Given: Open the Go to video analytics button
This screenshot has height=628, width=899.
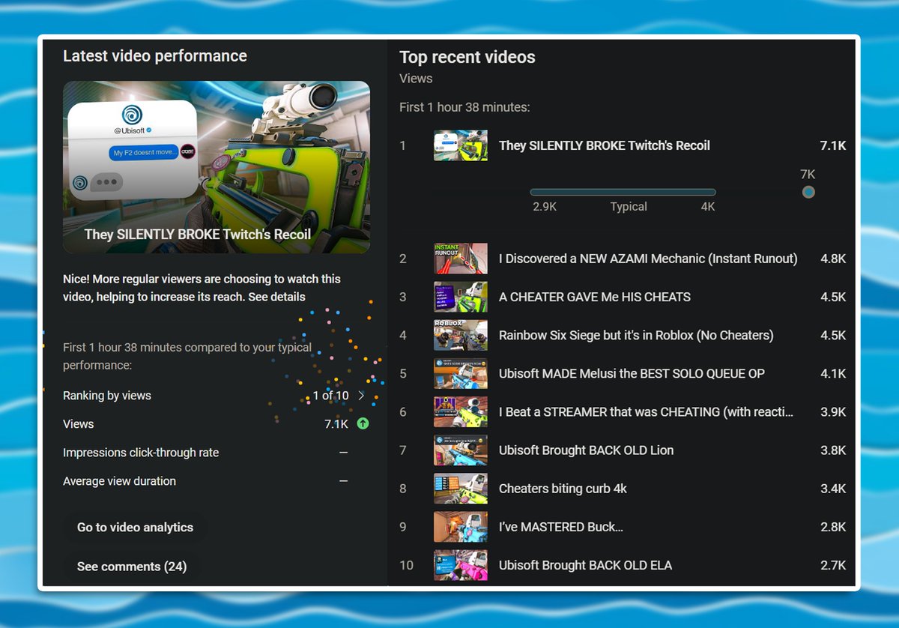Looking at the screenshot, I should [x=135, y=528].
